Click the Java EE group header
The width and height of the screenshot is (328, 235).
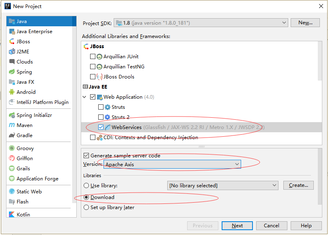coord(95,87)
